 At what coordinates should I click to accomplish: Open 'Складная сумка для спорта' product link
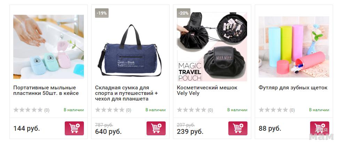[126, 93]
